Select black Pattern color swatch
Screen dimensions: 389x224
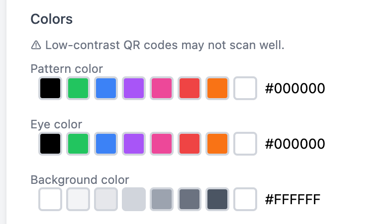pos(50,88)
